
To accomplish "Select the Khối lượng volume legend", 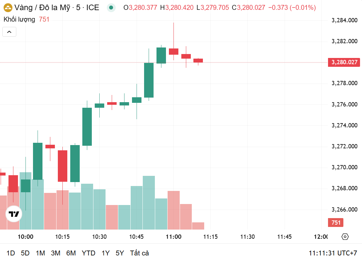I will (x=19, y=19).
